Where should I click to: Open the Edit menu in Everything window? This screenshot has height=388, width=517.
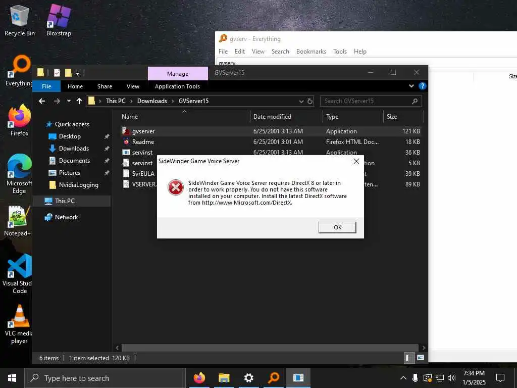[x=240, y=52]
